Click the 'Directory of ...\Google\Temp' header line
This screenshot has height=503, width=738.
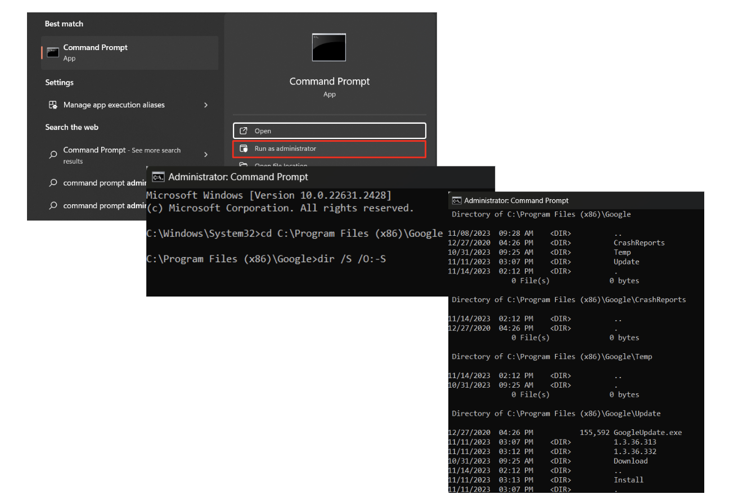(x=552, y=357)
